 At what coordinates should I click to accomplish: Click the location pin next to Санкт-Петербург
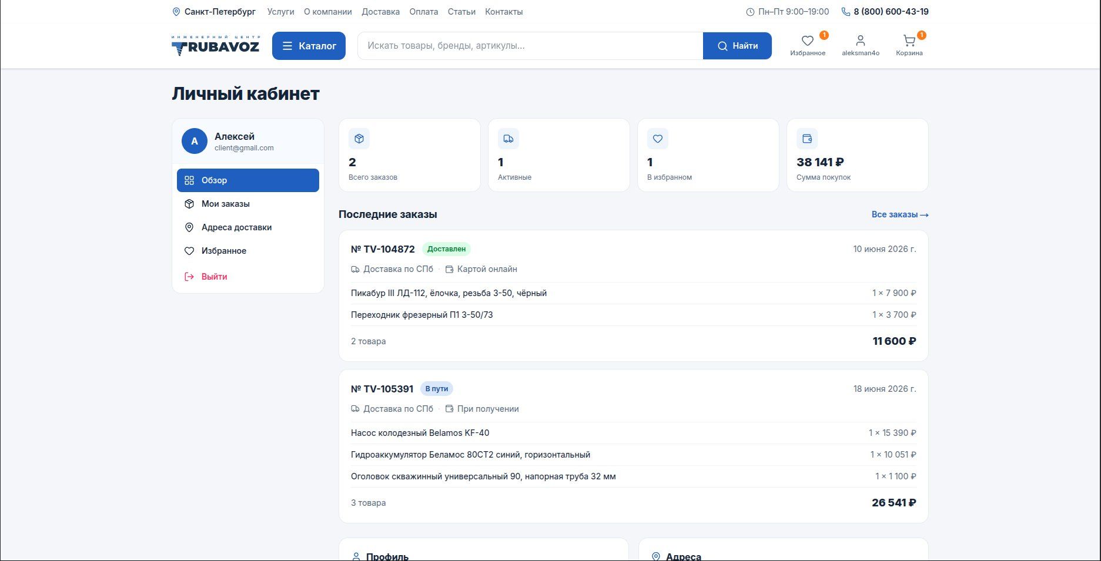[x=176, y=12]
